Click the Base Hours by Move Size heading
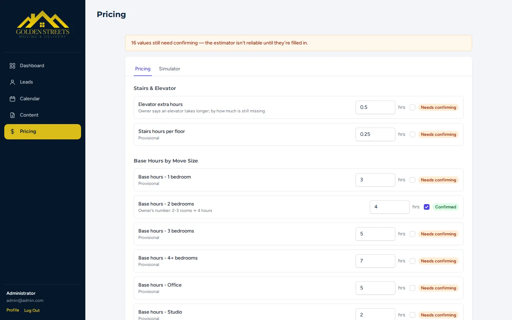This screenshot has height=320, width=512. tap(166, 161)
